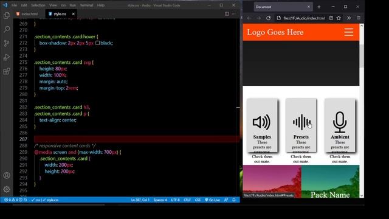Open the Explorer view in VS Code

(7, 15)
